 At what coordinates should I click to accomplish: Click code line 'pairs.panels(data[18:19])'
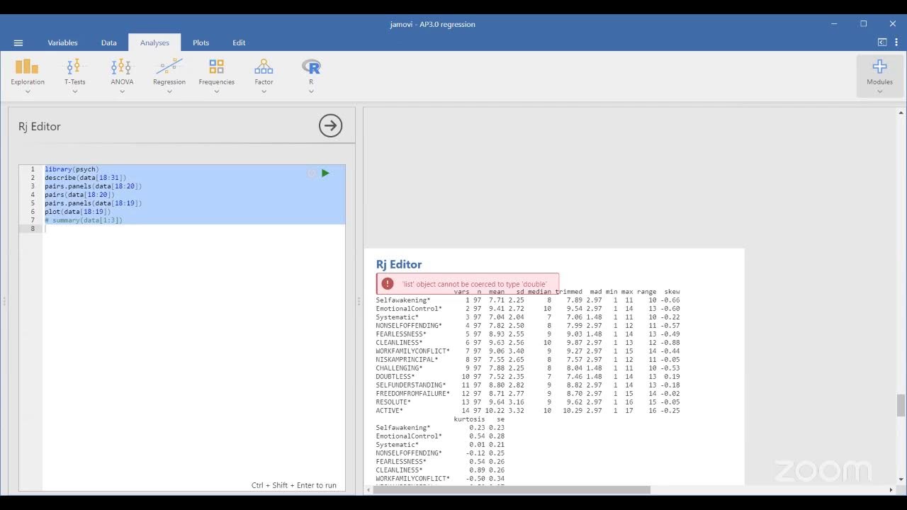(x=93, y=203)
